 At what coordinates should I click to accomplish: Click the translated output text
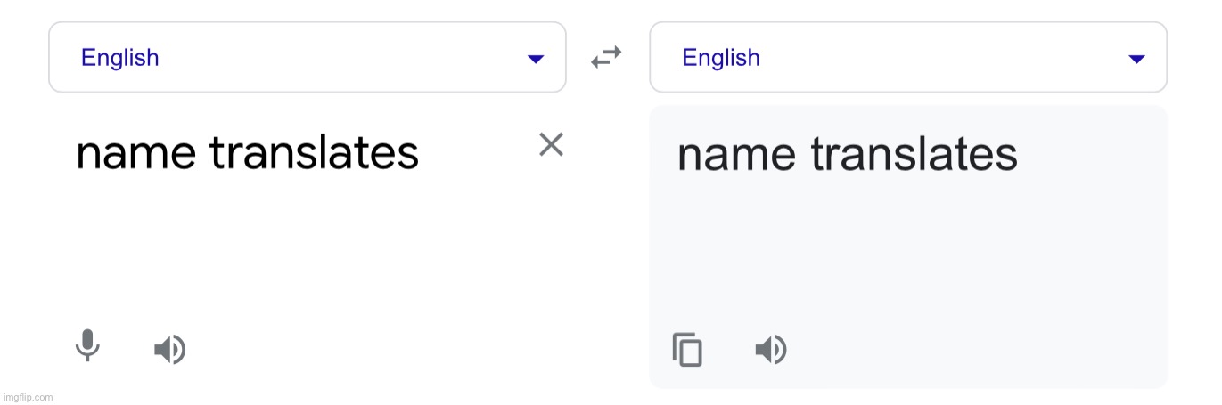[x=847, y=155]
